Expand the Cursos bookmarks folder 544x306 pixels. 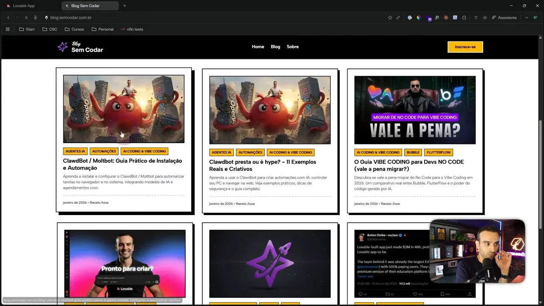coord(74,29)
